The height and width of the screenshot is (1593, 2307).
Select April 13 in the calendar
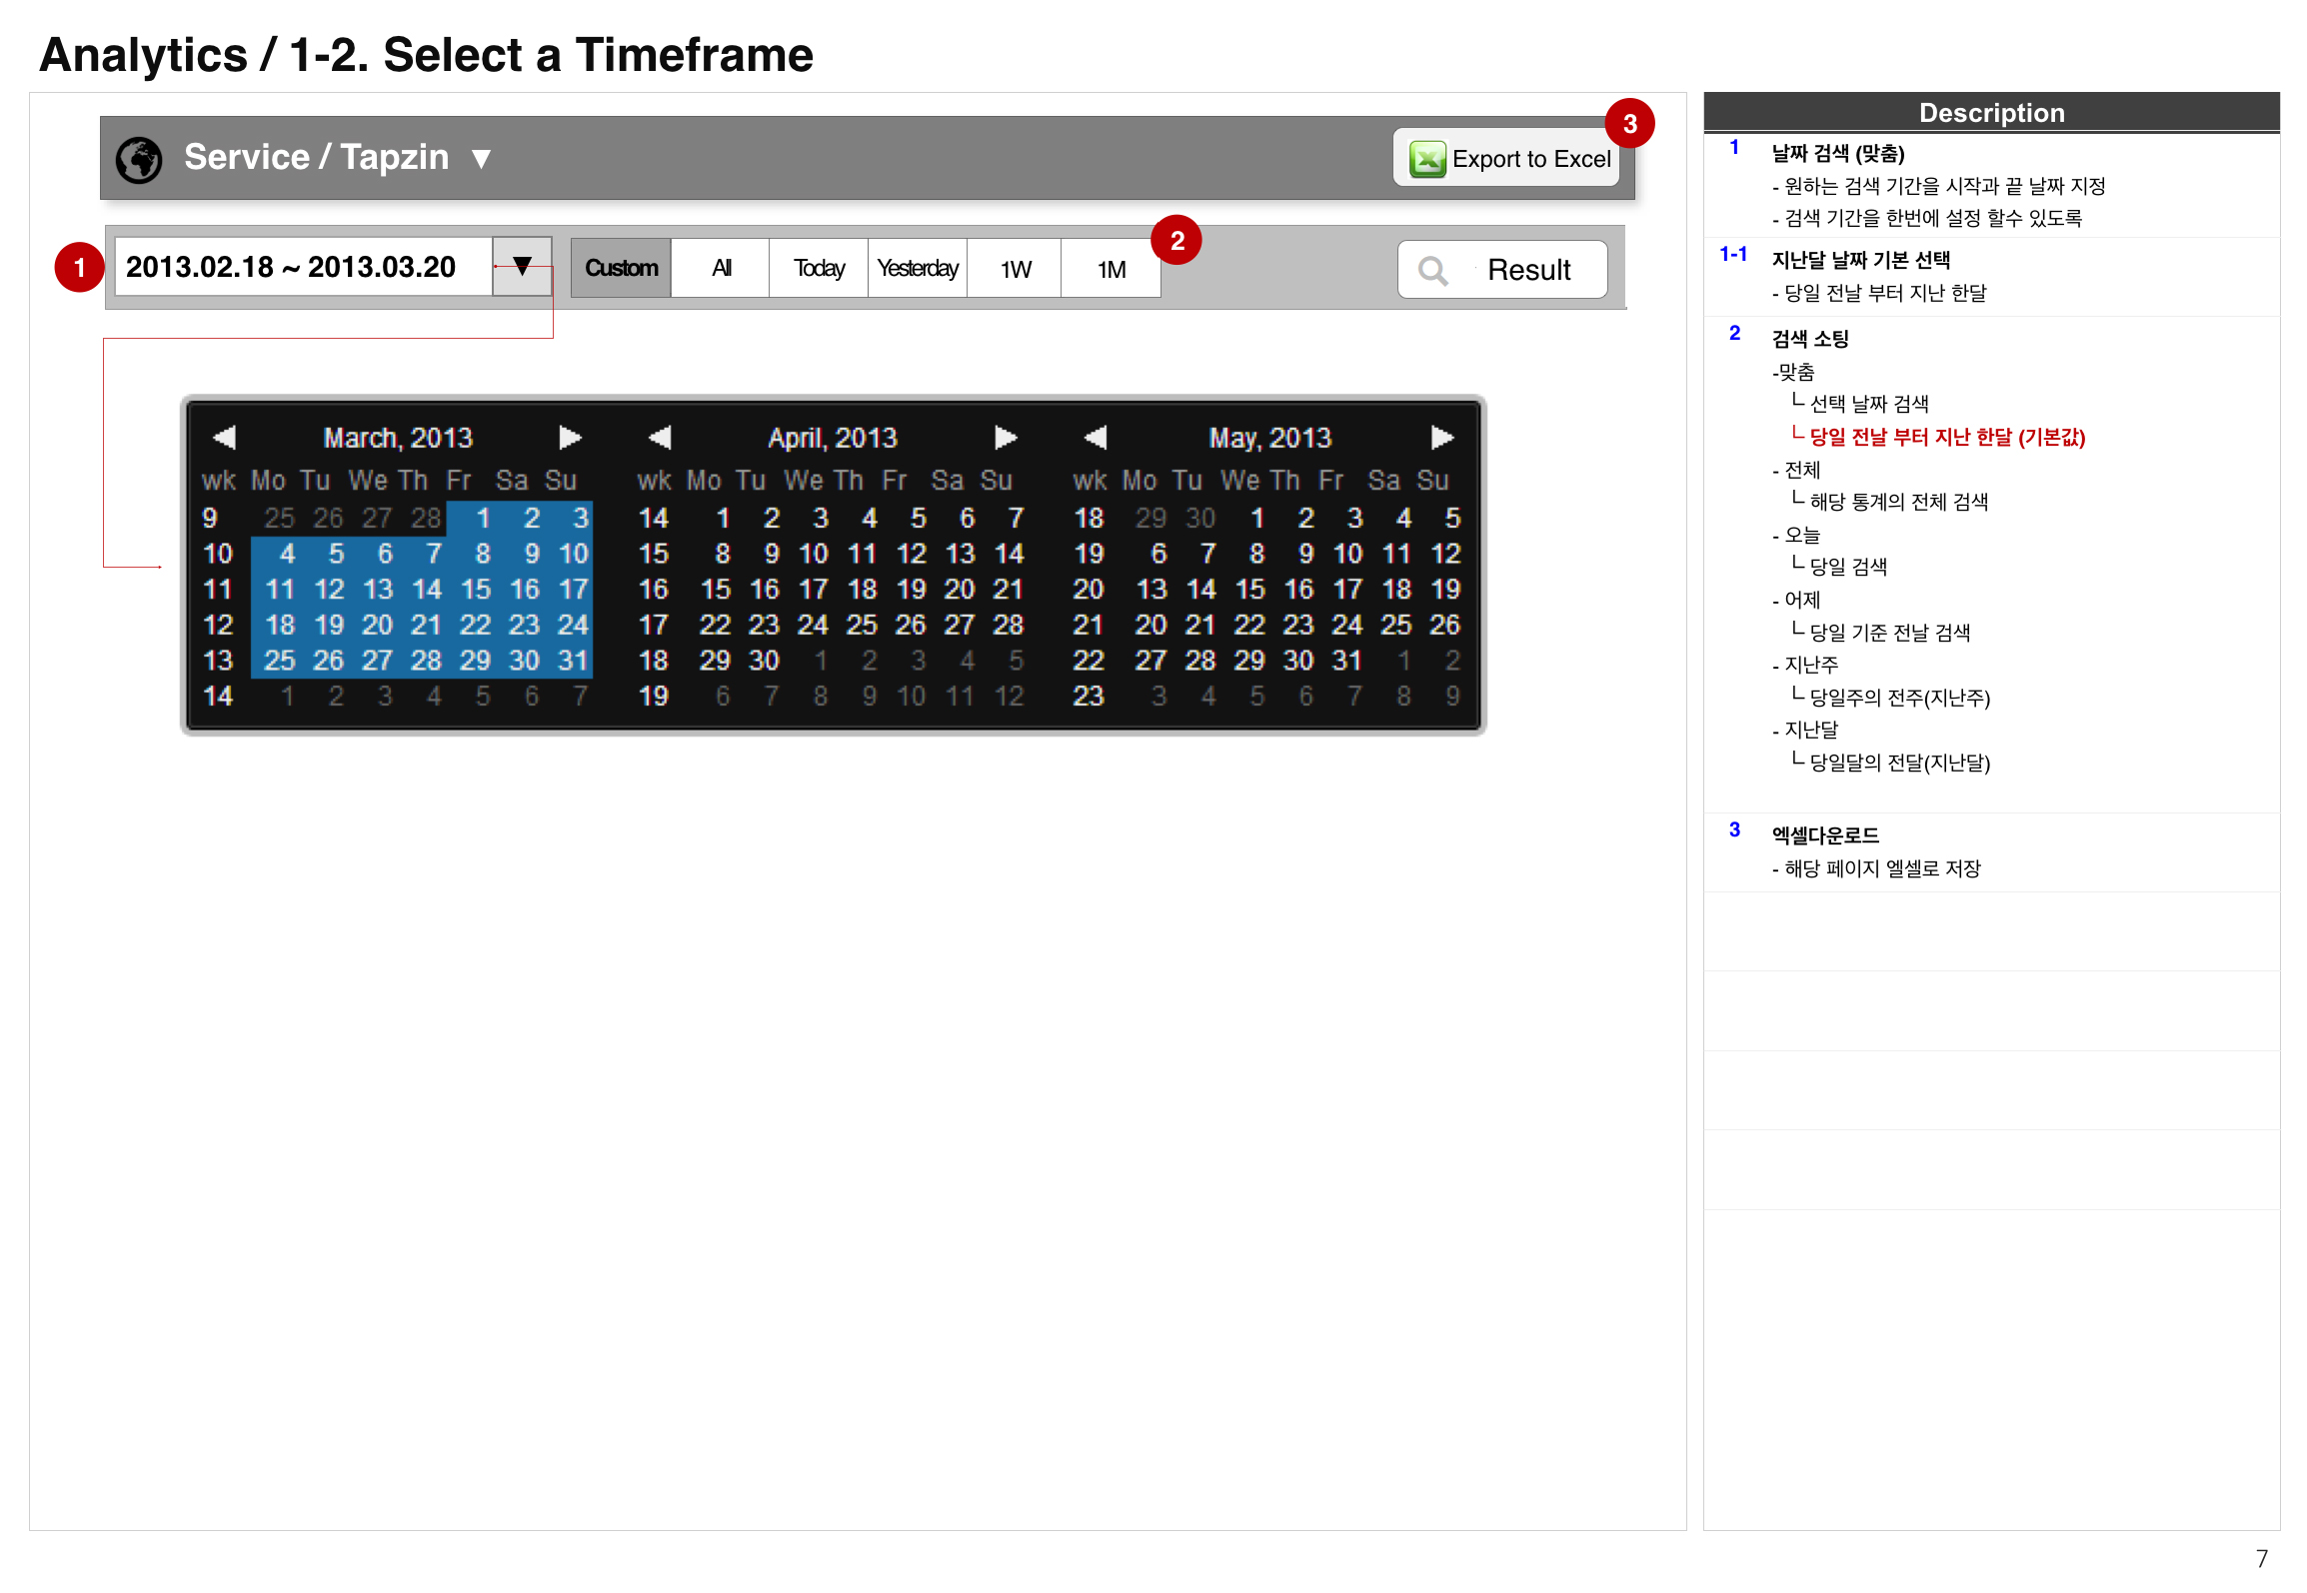[960, 554]
